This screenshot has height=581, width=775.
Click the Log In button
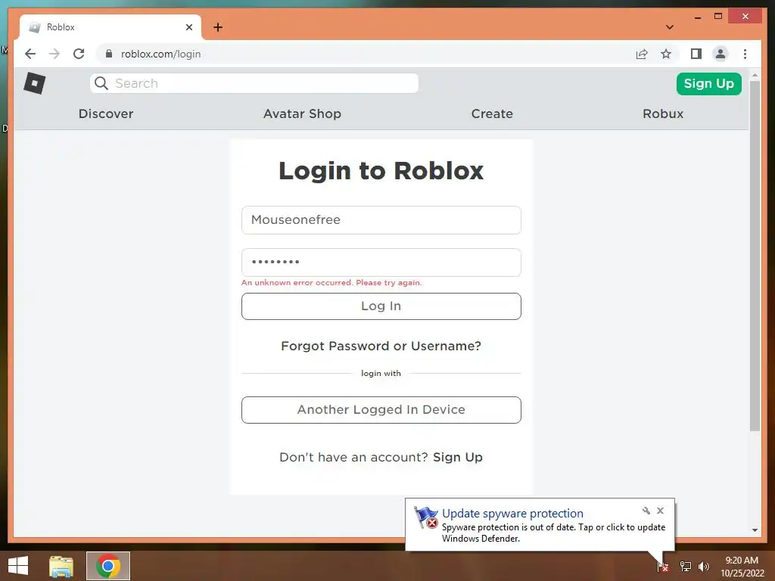[381, 306]
